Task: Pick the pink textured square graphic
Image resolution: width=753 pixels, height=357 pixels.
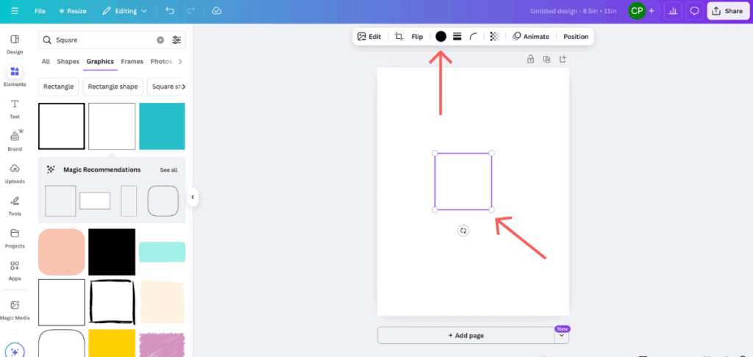Action: click(x=163, y=345)
